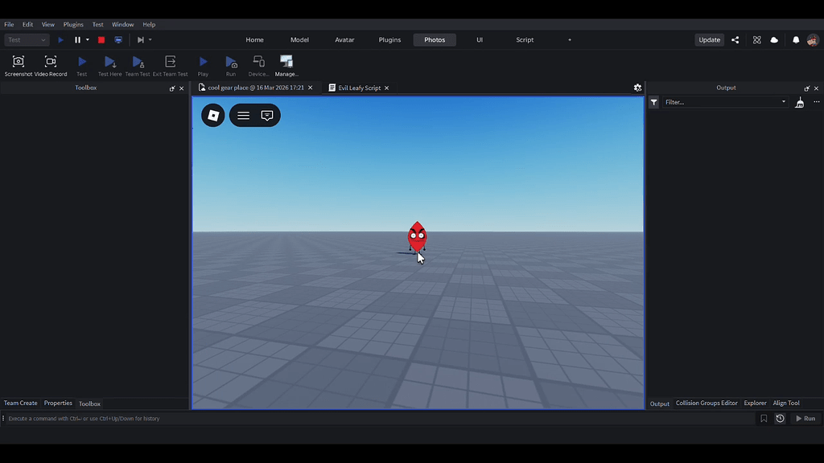Open Output panel more options ellipsis

(x=816, y=102)
